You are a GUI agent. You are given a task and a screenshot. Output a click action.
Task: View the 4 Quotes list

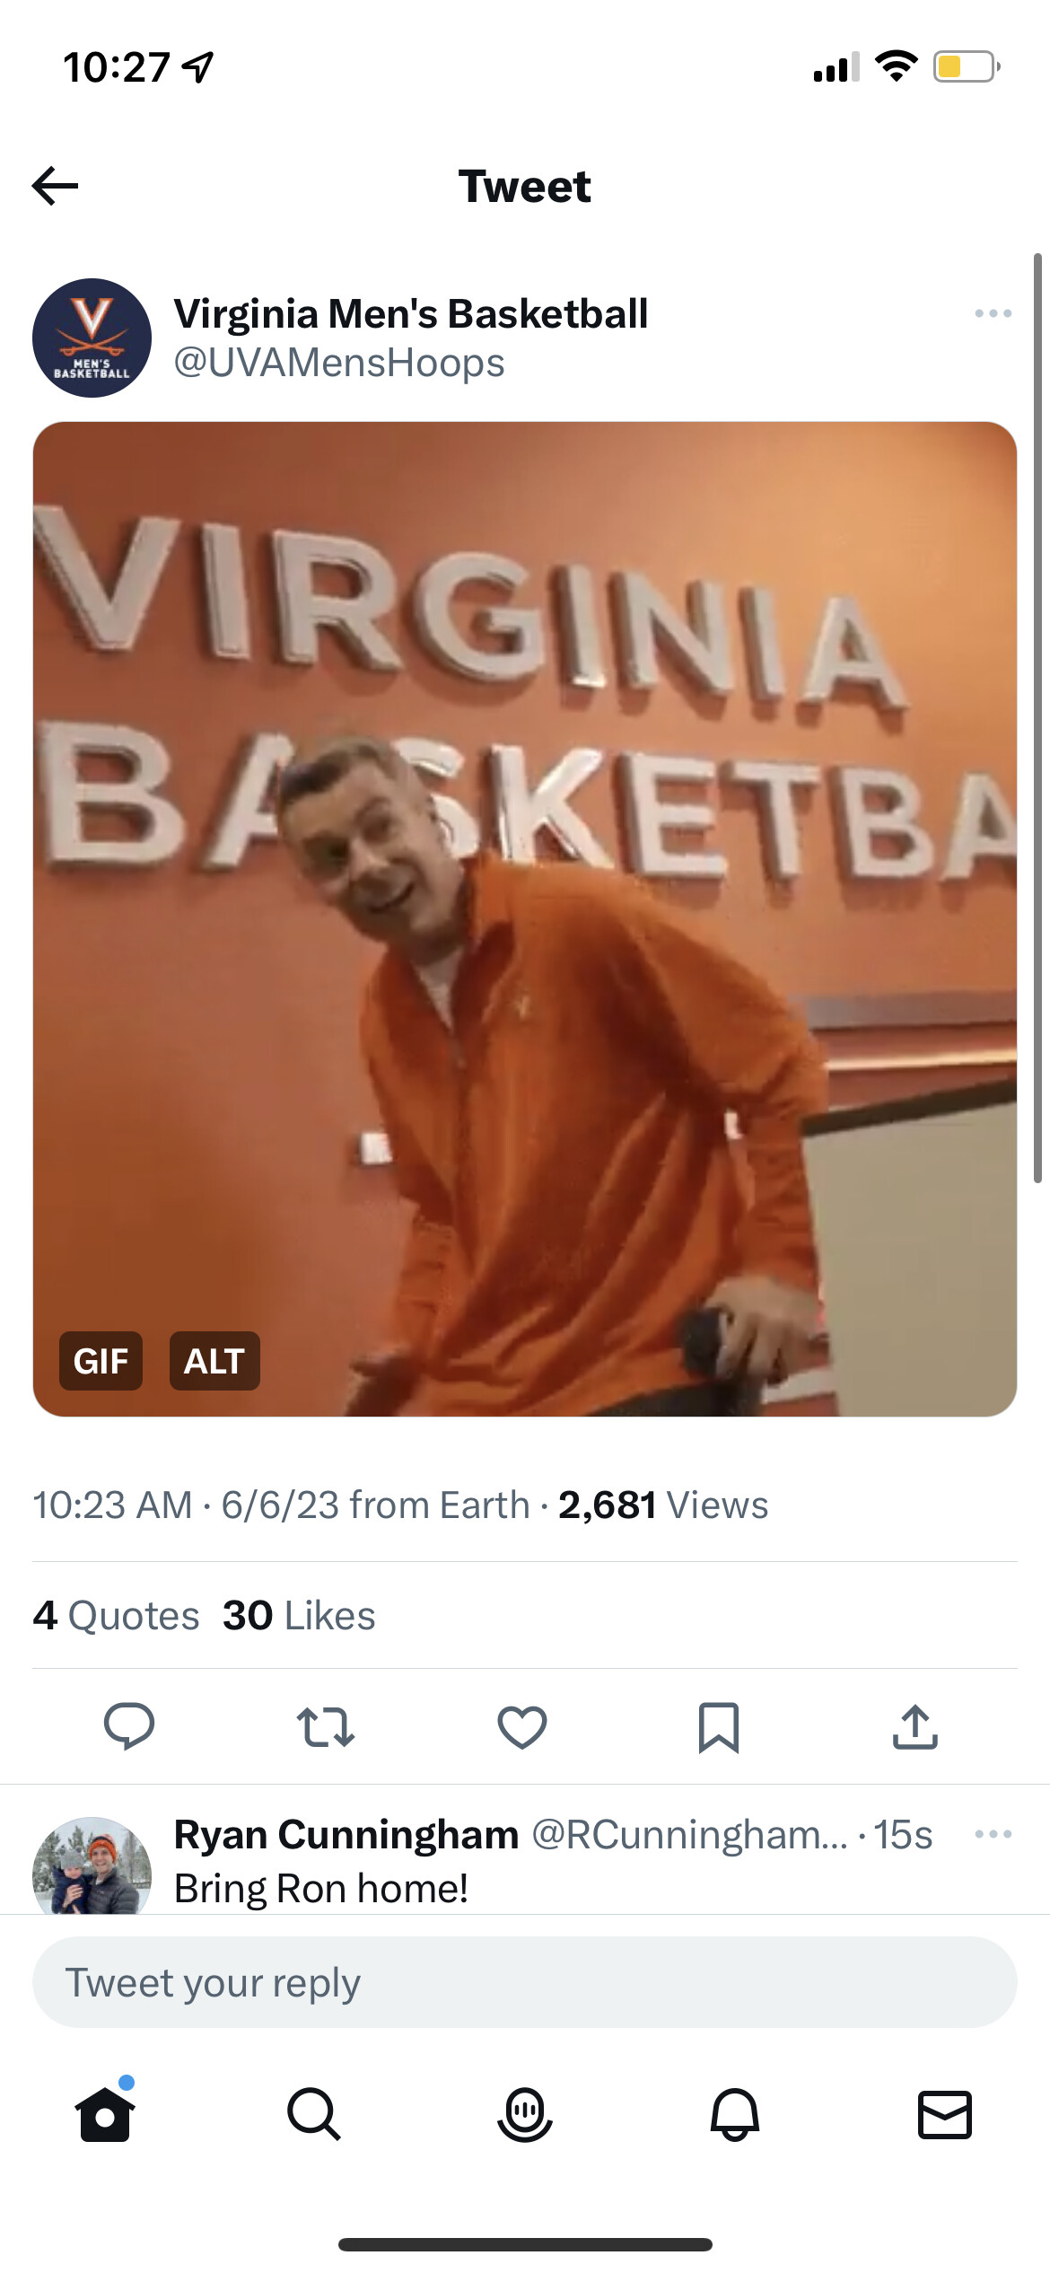point(116,1615)
